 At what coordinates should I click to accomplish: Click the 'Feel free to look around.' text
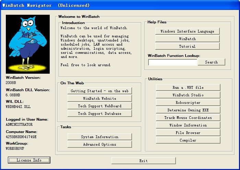pyautogui.click(x=86, y=65)
